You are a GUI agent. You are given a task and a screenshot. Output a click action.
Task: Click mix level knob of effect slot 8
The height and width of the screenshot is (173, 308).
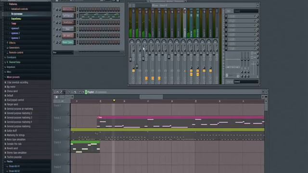point(257,49)
